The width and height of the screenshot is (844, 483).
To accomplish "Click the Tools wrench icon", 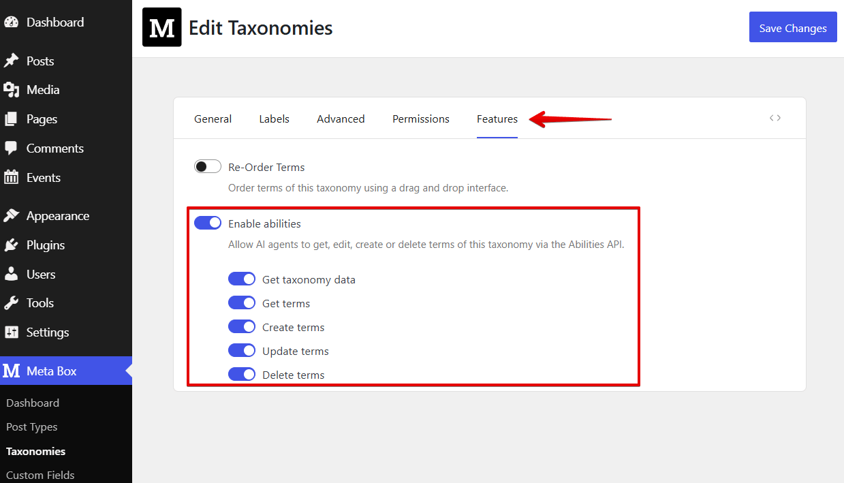I will click(x=11, y=303).
